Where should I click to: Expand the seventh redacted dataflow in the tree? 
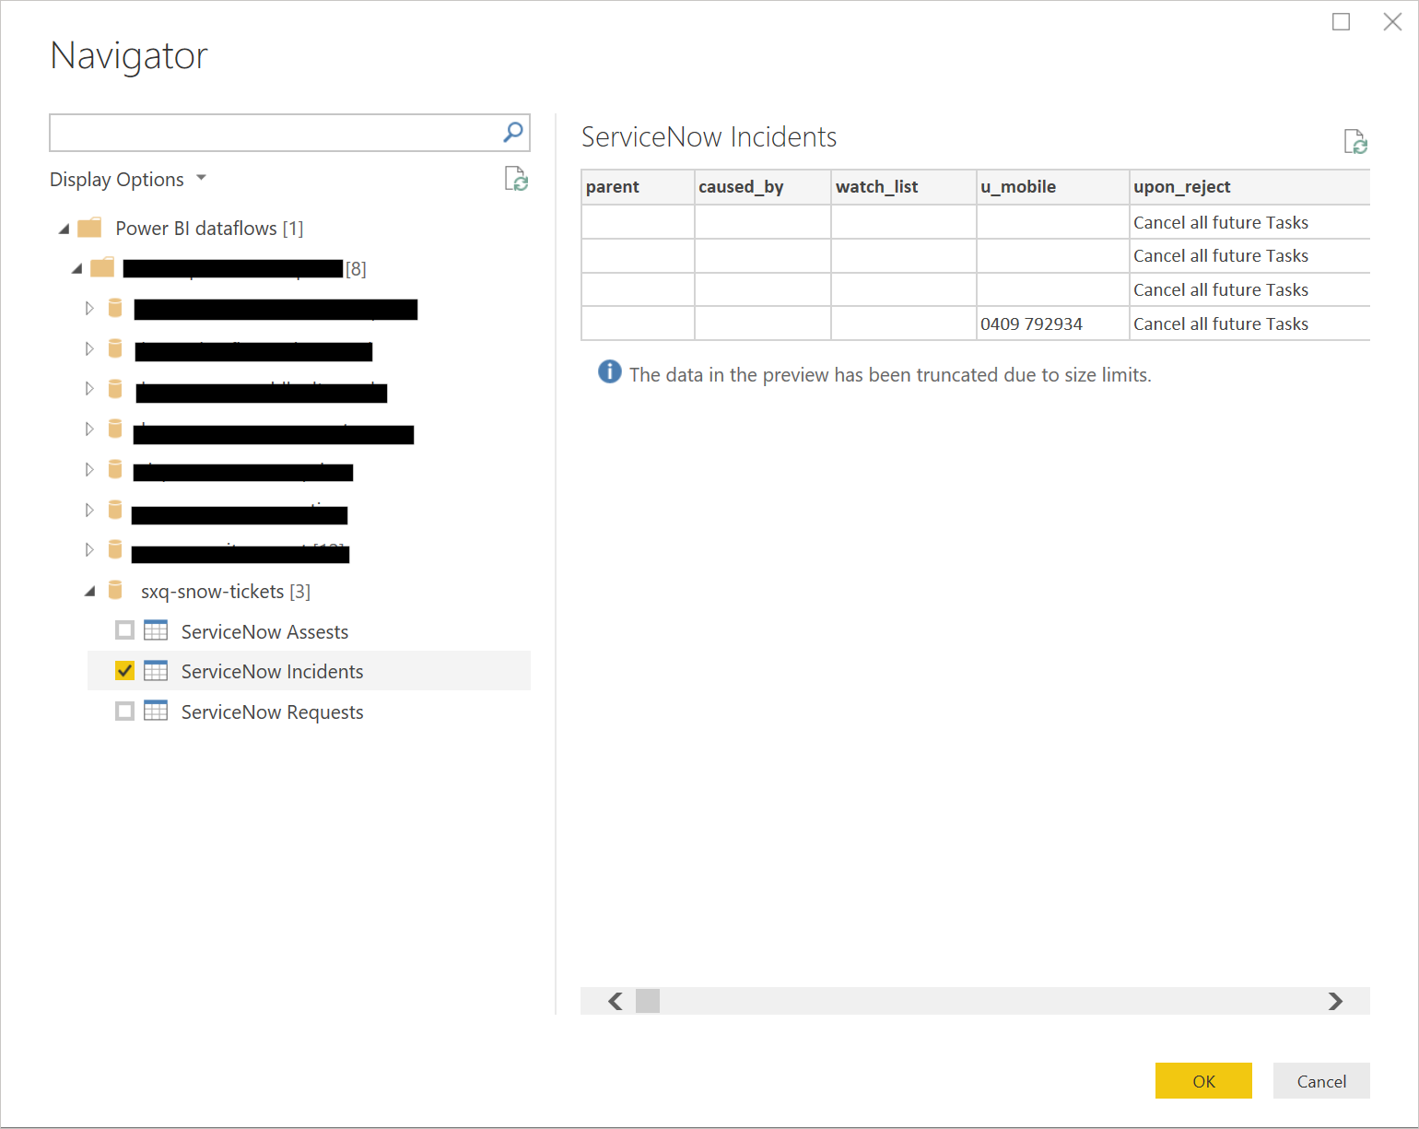[x=89, y=549]
